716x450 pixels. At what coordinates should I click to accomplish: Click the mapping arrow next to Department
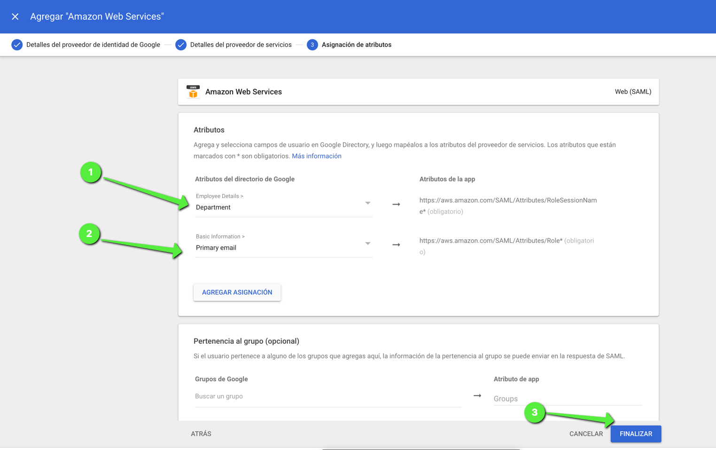396,205
